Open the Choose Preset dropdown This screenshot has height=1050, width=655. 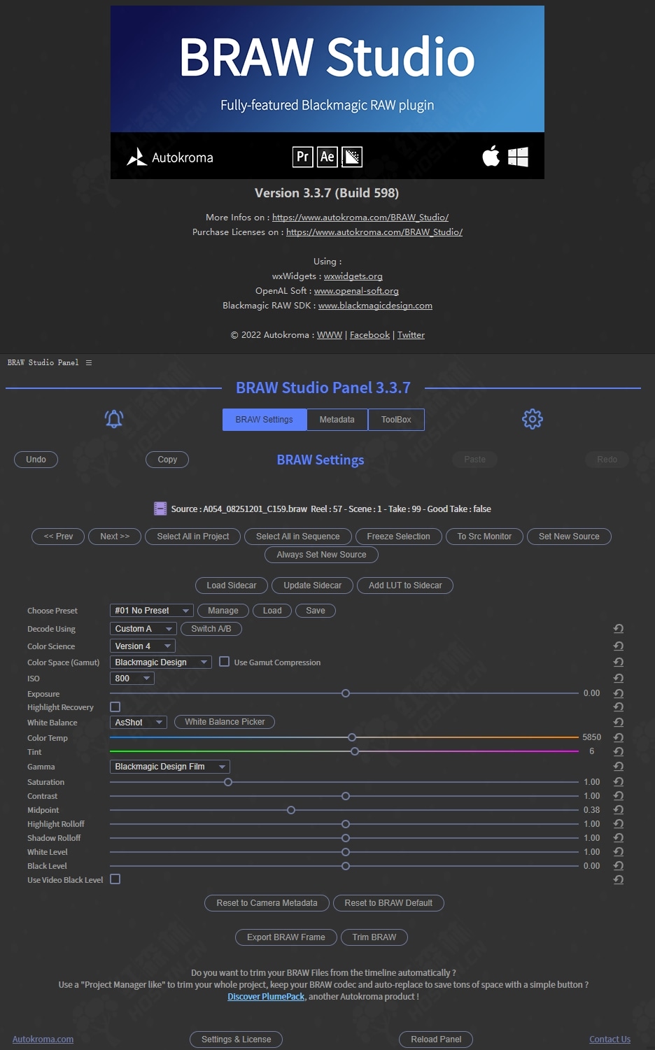pos(151,611)
